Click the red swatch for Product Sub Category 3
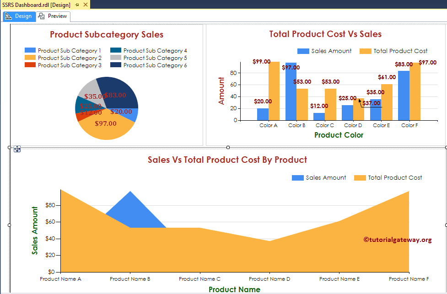This screenshot has width=447, height=294. click(30, 65)
